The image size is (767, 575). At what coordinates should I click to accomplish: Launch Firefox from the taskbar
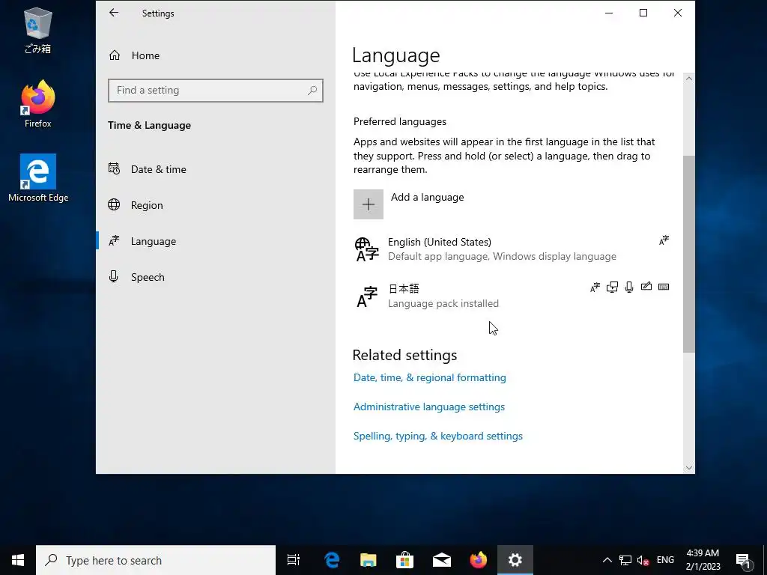point(479,560)
